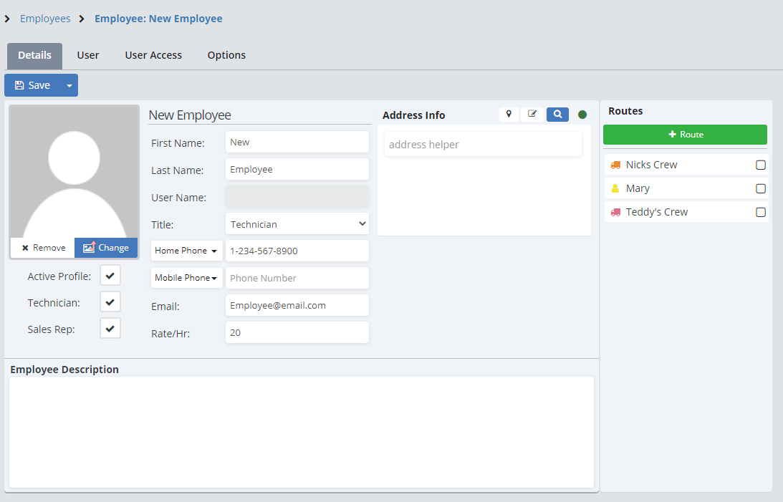Click the orange truck icon beside Nicks Crew
This screenshot has width=783, height=502.
(x=615, y=165)
